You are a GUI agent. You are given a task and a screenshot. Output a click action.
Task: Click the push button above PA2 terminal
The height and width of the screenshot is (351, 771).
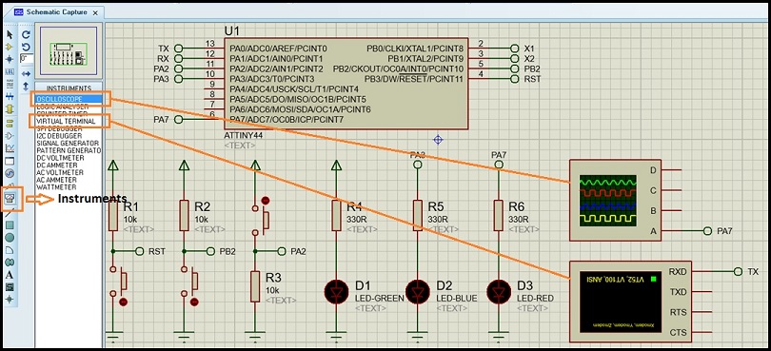pos(260,217)
